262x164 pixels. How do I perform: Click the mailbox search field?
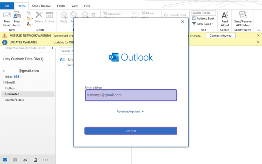click(x=66, y=51)
